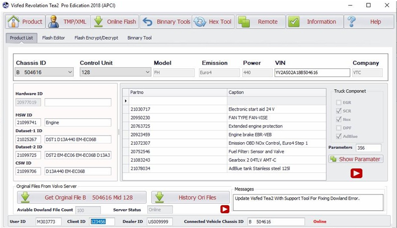397x228 pixels.
Task: Expand the Control Unit dropdown
Action: (148, 72)
